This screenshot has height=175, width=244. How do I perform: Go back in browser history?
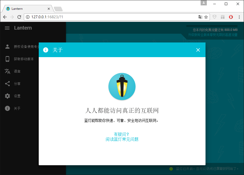point(5,17)
